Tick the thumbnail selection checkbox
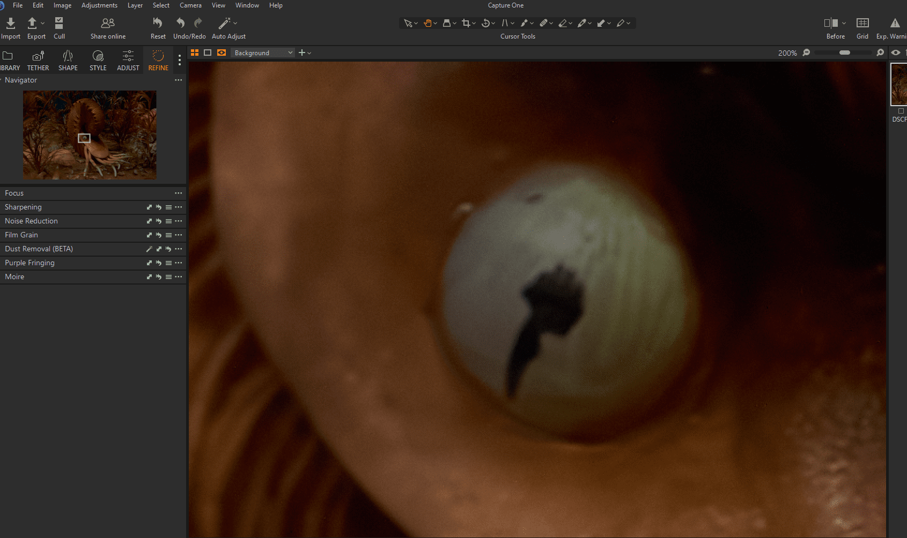The width and height of the screenshot is (907, 538). click(x=901, y=111)
